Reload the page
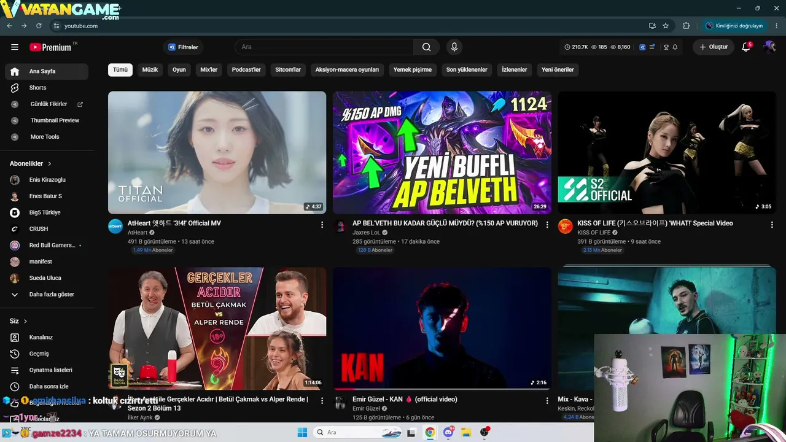This screenshot has height=442, width=786. 39,26
